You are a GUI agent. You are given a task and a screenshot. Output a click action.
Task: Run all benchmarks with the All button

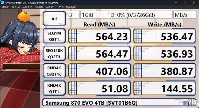click(54, 19)
